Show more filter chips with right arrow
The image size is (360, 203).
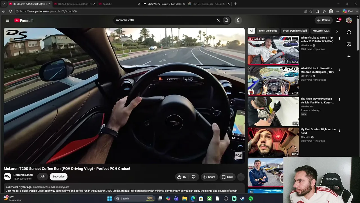337,31
